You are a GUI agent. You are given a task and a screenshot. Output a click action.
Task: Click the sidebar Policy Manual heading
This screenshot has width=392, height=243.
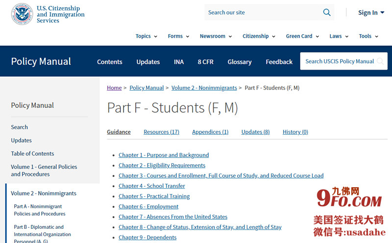click(x=32, y=105)
